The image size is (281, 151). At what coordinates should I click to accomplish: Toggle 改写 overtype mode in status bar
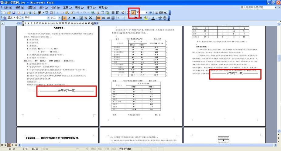point(114,149)
